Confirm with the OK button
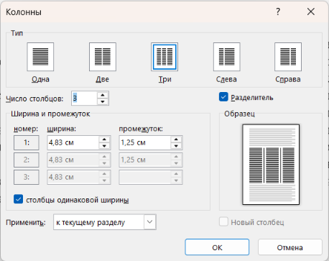The height and width of the screenshot is (261, 329). tap(217, 247)
